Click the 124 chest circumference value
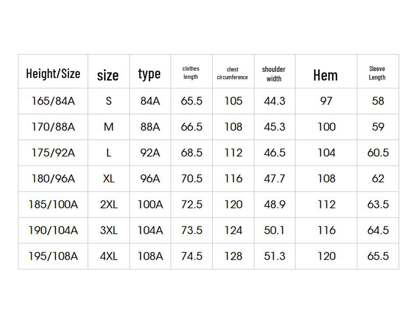This screenshot has width=417, height=313. point(233,230)
